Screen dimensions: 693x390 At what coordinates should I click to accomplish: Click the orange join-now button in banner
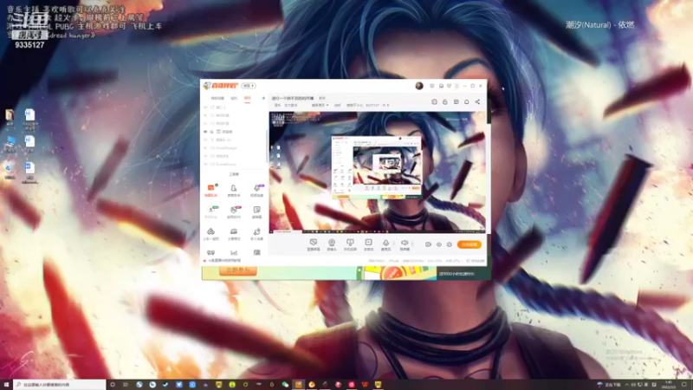point(237,270)
